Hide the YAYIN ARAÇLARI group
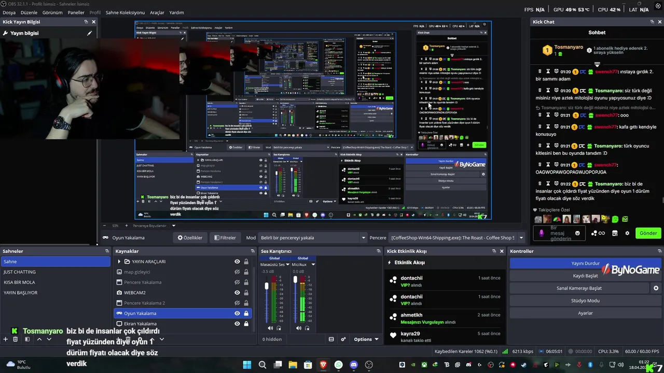The width and height of the screenshot is (664, 373). pos(237,262)
